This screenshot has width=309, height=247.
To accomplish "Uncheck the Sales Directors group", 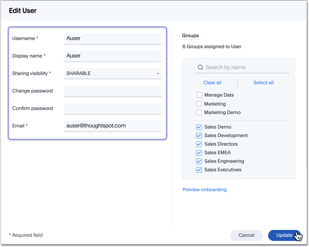I will (199, 144).
